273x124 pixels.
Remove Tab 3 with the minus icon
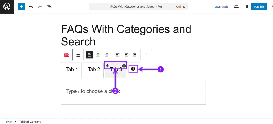tap(124, 66)
